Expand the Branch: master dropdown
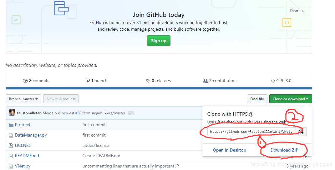 point(23,99)
